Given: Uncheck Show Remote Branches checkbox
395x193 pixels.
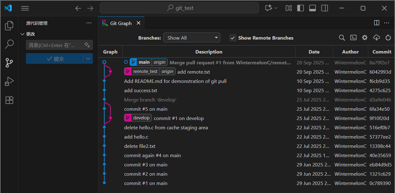Looking at the screenshot, I should (x=233, y=38).
